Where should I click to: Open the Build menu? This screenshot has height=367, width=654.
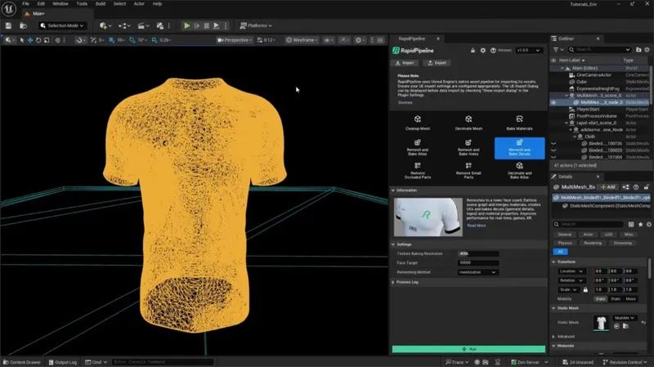pyautogui.click(x=102, y=4)
